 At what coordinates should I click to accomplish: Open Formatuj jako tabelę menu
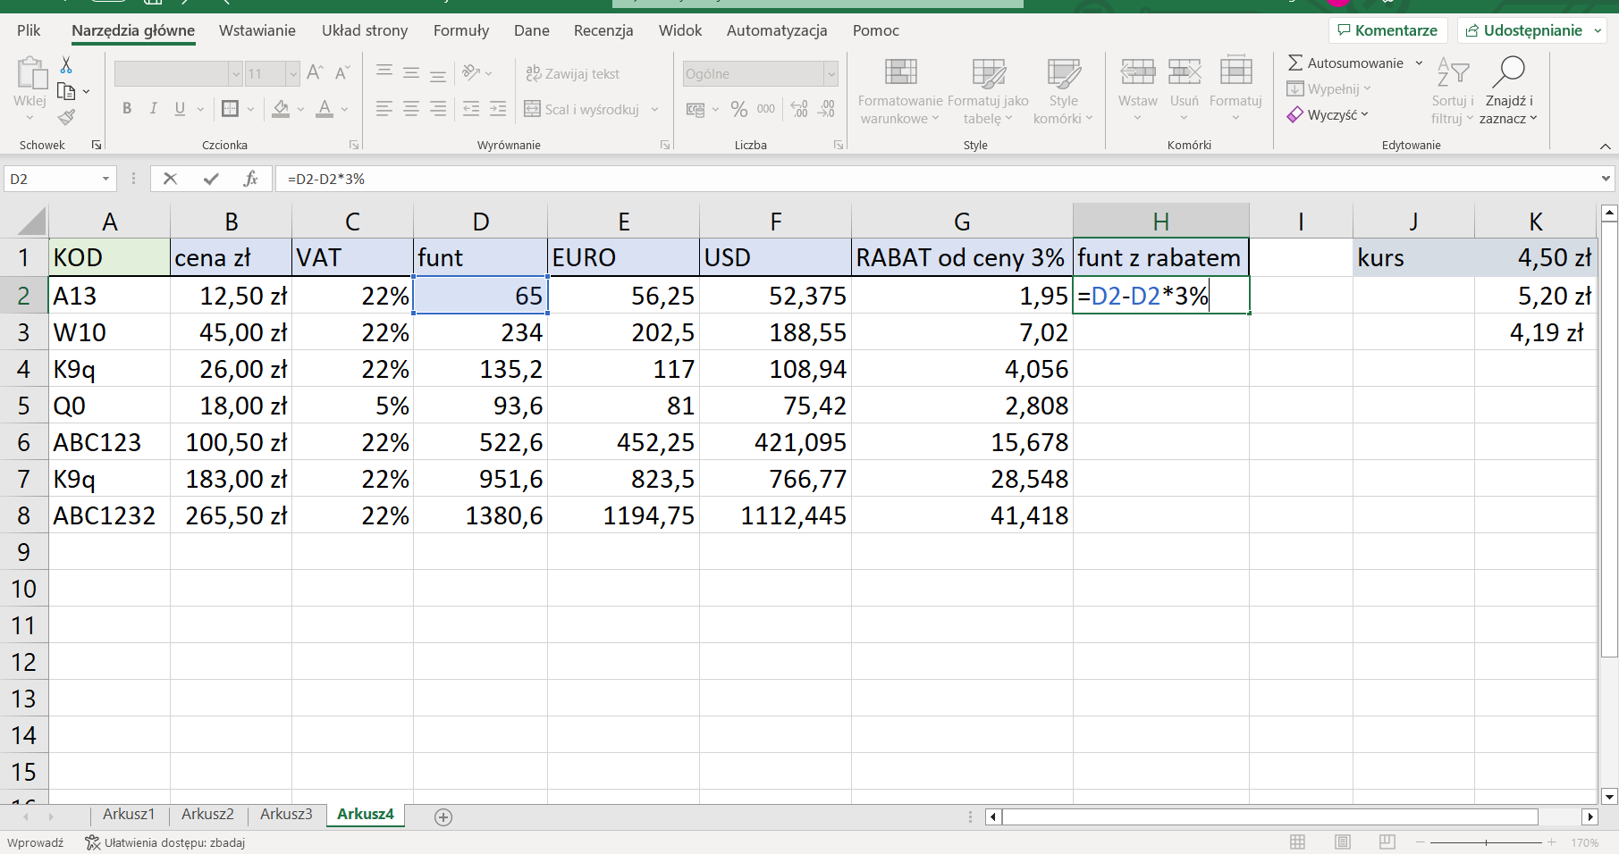988,92
